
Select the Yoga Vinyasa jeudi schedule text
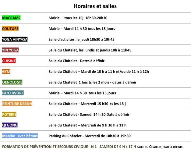pyautogui.click(x=81, y=39)
